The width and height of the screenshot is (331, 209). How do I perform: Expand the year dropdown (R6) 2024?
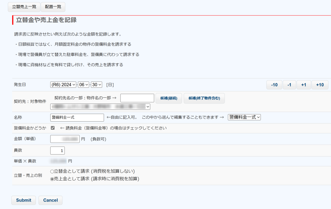63,85
